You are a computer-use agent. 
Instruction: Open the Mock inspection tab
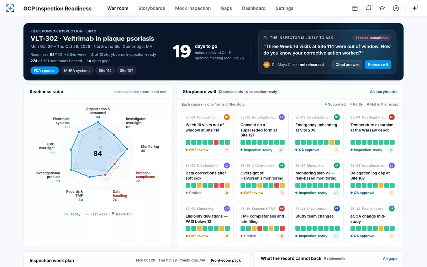tap(193, 8)
